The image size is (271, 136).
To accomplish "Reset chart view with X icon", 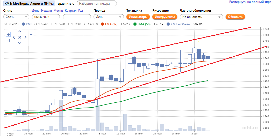I will tap(20, 37).
